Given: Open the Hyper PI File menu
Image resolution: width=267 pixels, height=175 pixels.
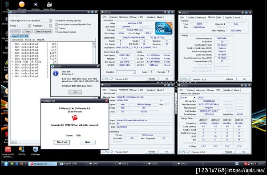Looking at the screenshot, I should pyautogui.click(x=11, y=16).
